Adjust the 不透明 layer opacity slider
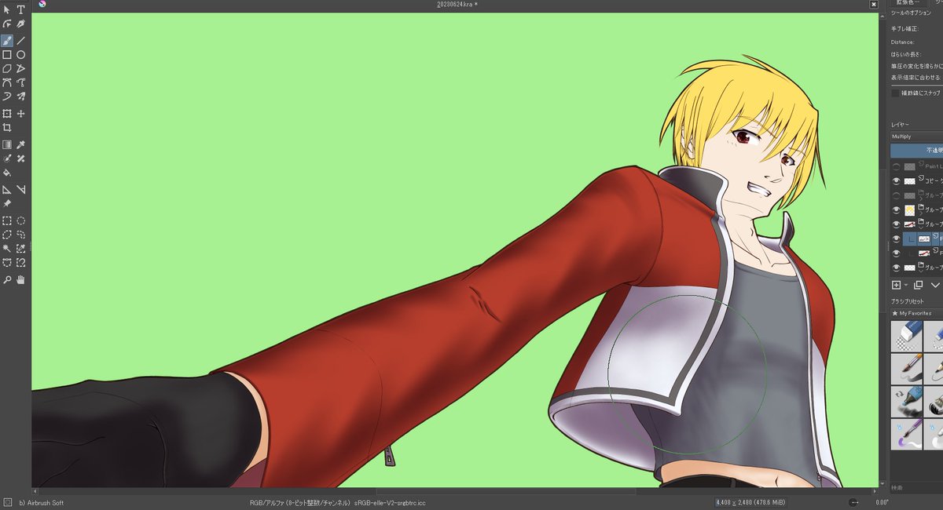 click(x=916, y=150)
